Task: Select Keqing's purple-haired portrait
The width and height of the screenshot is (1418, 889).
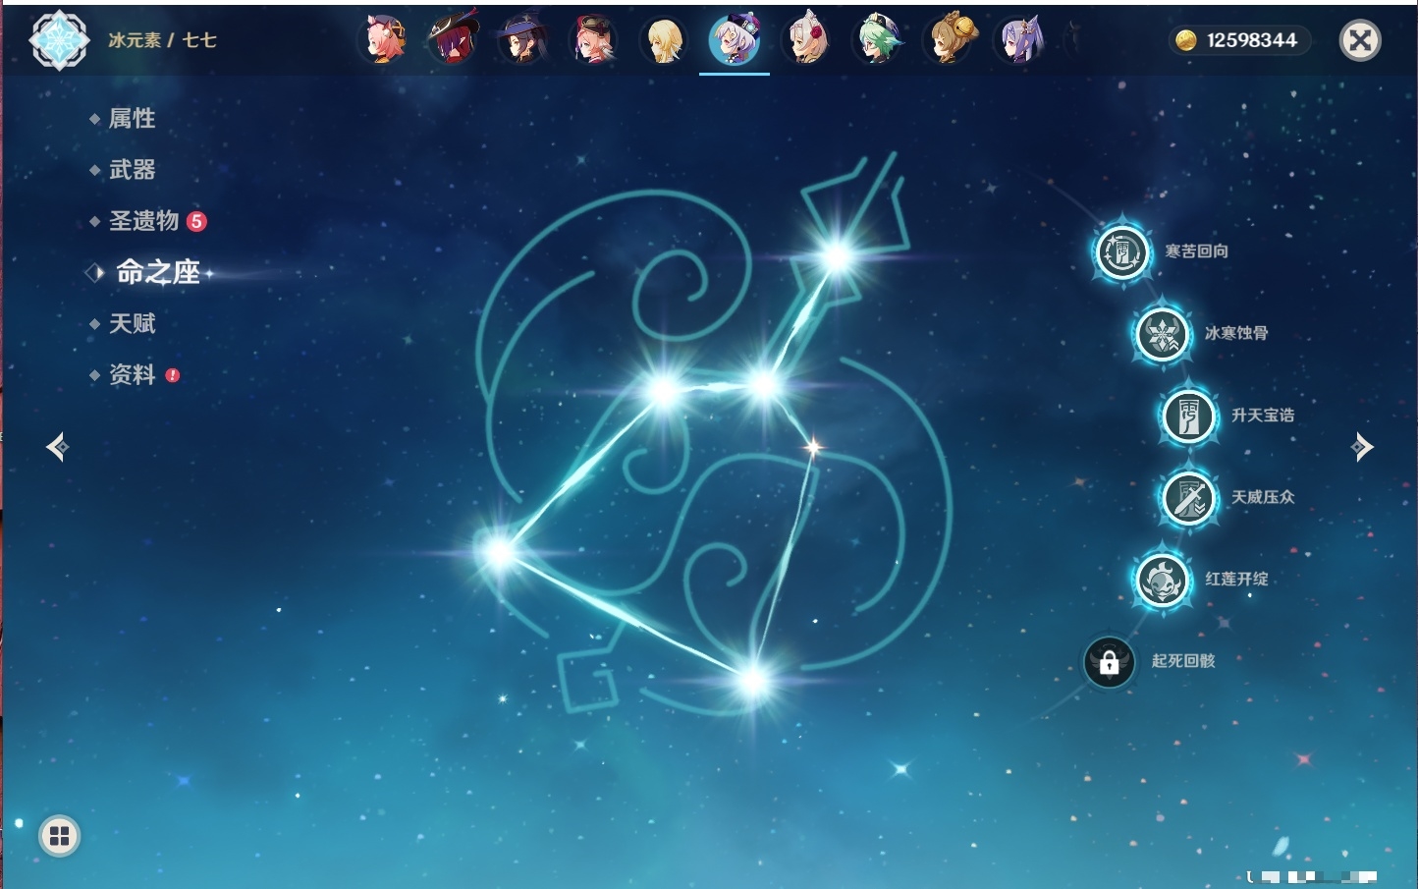Action: [1019, 40]
